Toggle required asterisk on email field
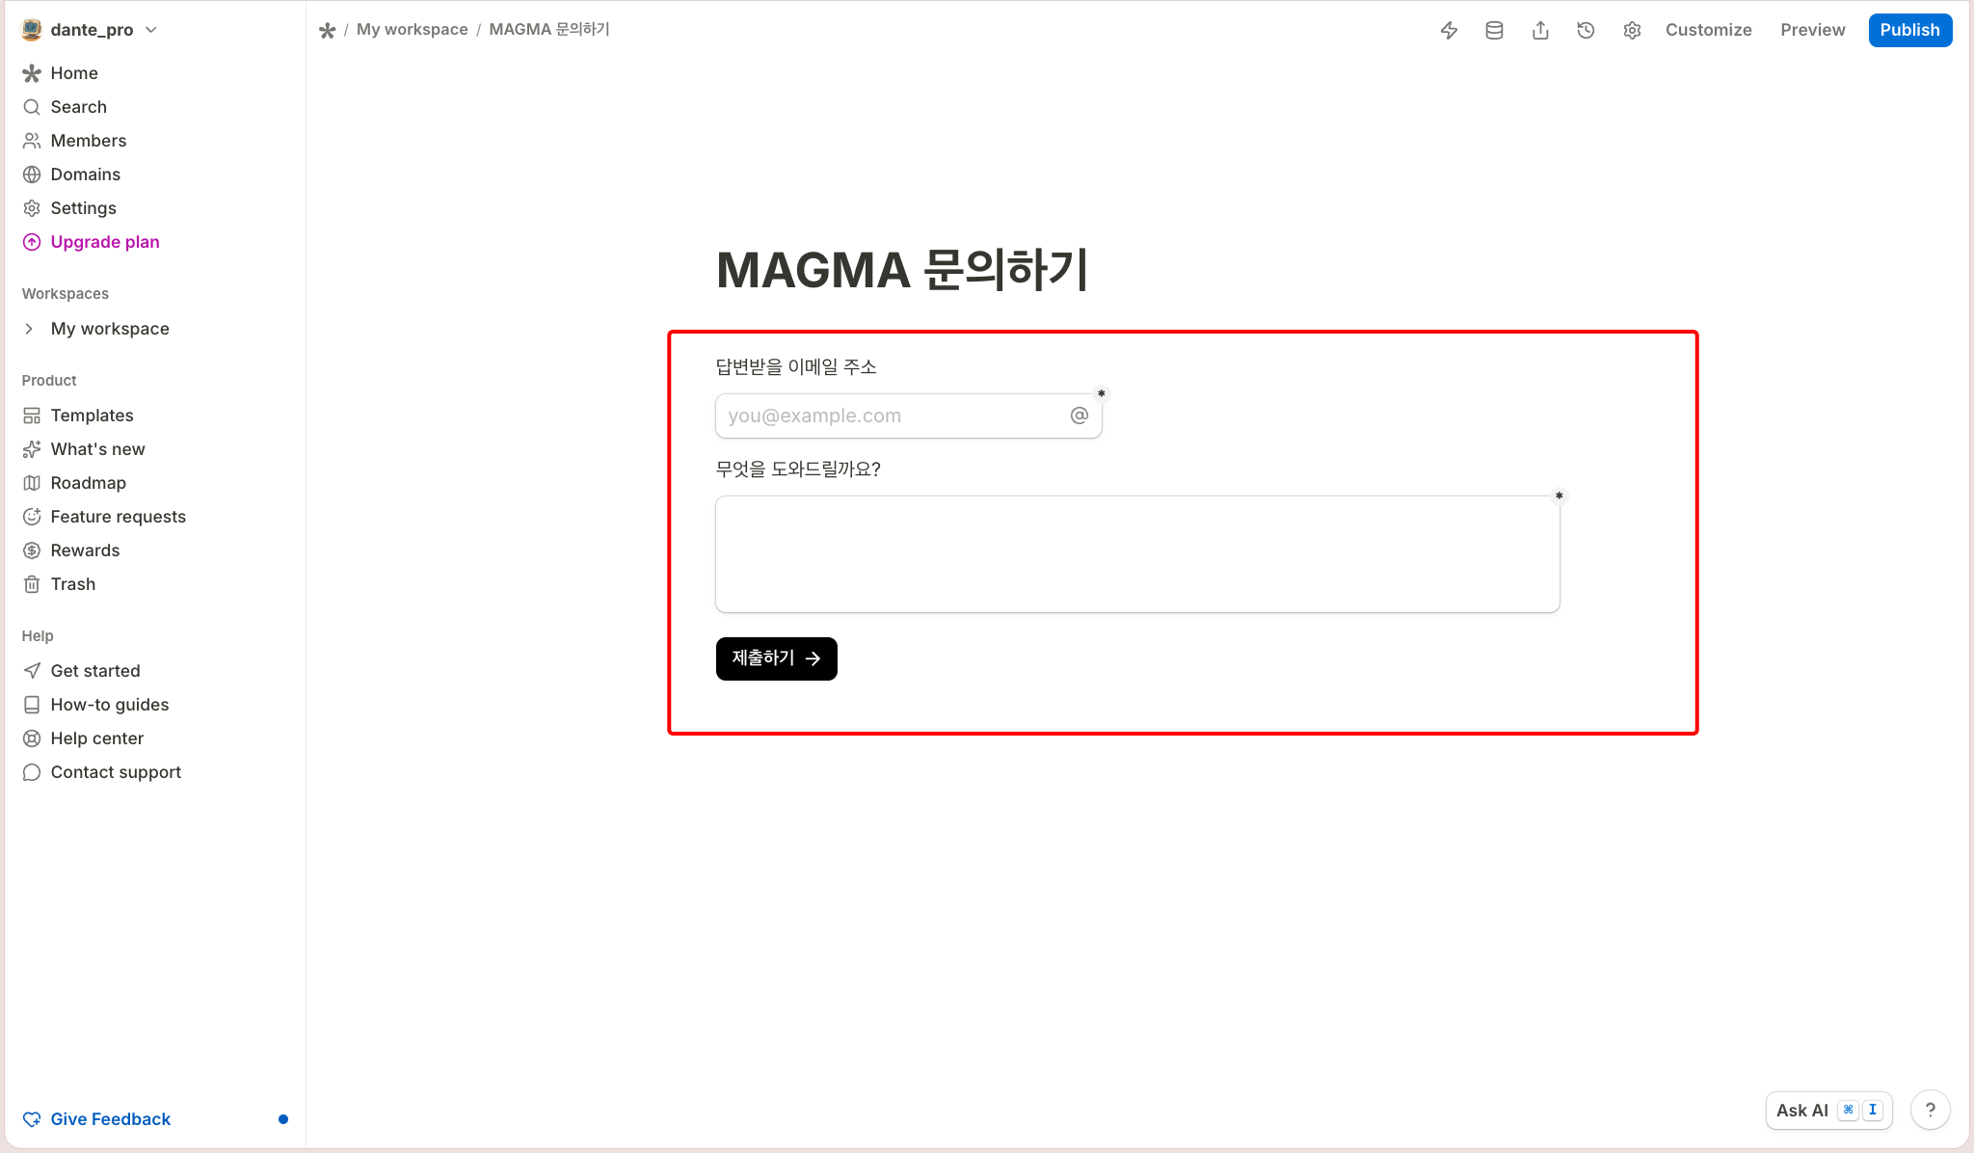The image size is (1974, 1153). 1101,393
